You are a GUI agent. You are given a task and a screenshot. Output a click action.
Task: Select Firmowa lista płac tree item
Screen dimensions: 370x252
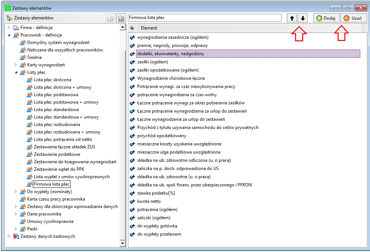(x=52, y=184)
